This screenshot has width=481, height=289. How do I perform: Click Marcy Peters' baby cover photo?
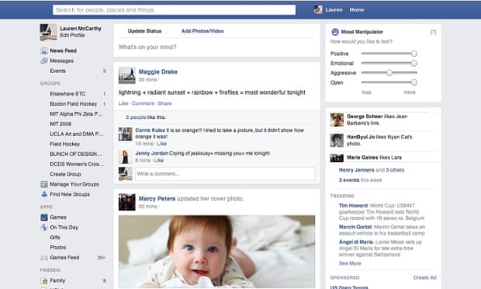coord(217,252)
